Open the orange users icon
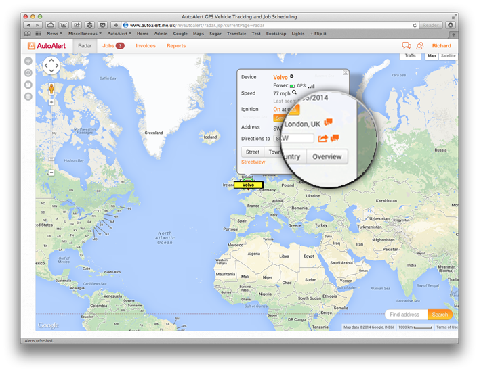The height and width of the screenshot is (372, 479). (420, 46)
